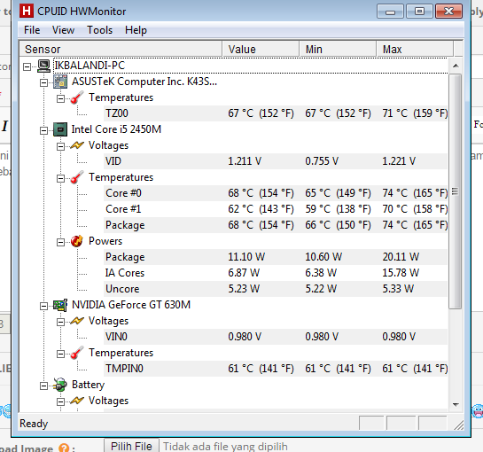The height and width of the screenshot is (452, 483).
Task: Collapse the Intel Temperatures node
Action: click(x=60, y=178)
